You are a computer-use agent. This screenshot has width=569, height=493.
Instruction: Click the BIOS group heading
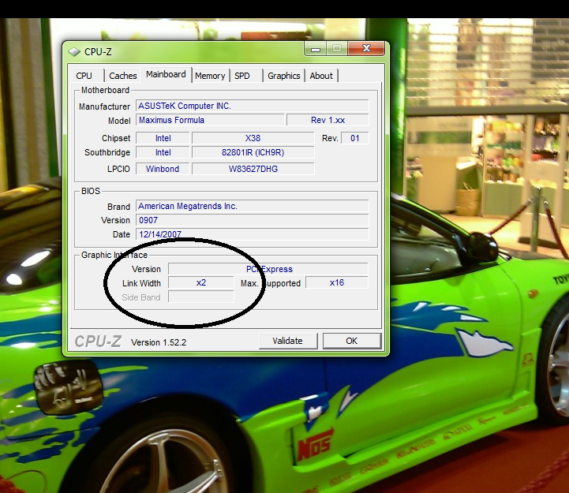[91, 191]
